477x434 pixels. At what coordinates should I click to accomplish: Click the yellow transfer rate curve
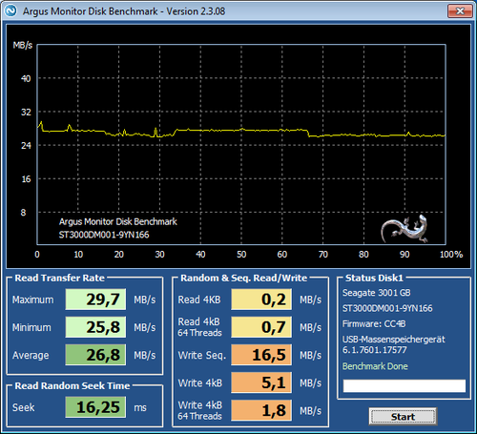coord(241,130)
